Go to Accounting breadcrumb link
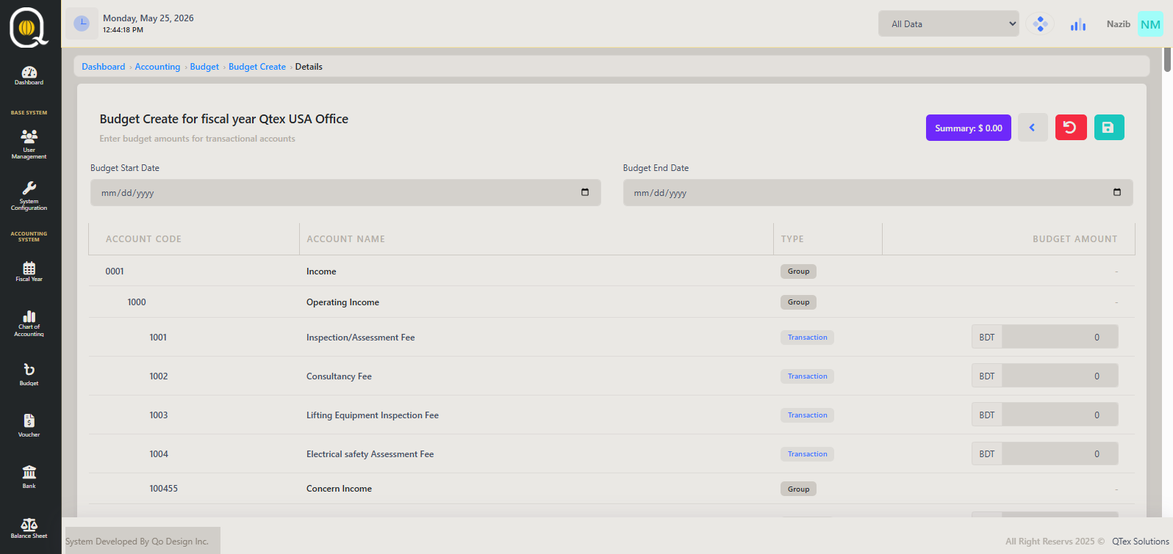The image size is (1173, 554). click(x=157, y=67)
